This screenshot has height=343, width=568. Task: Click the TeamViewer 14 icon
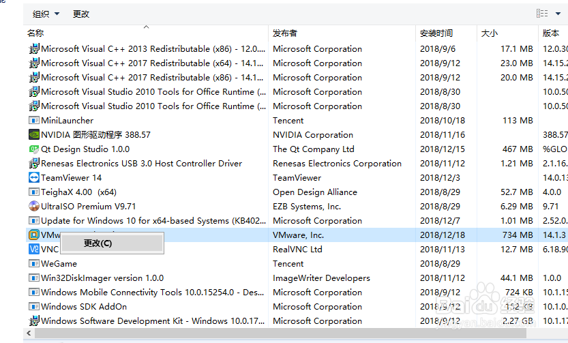pos(34,177)
